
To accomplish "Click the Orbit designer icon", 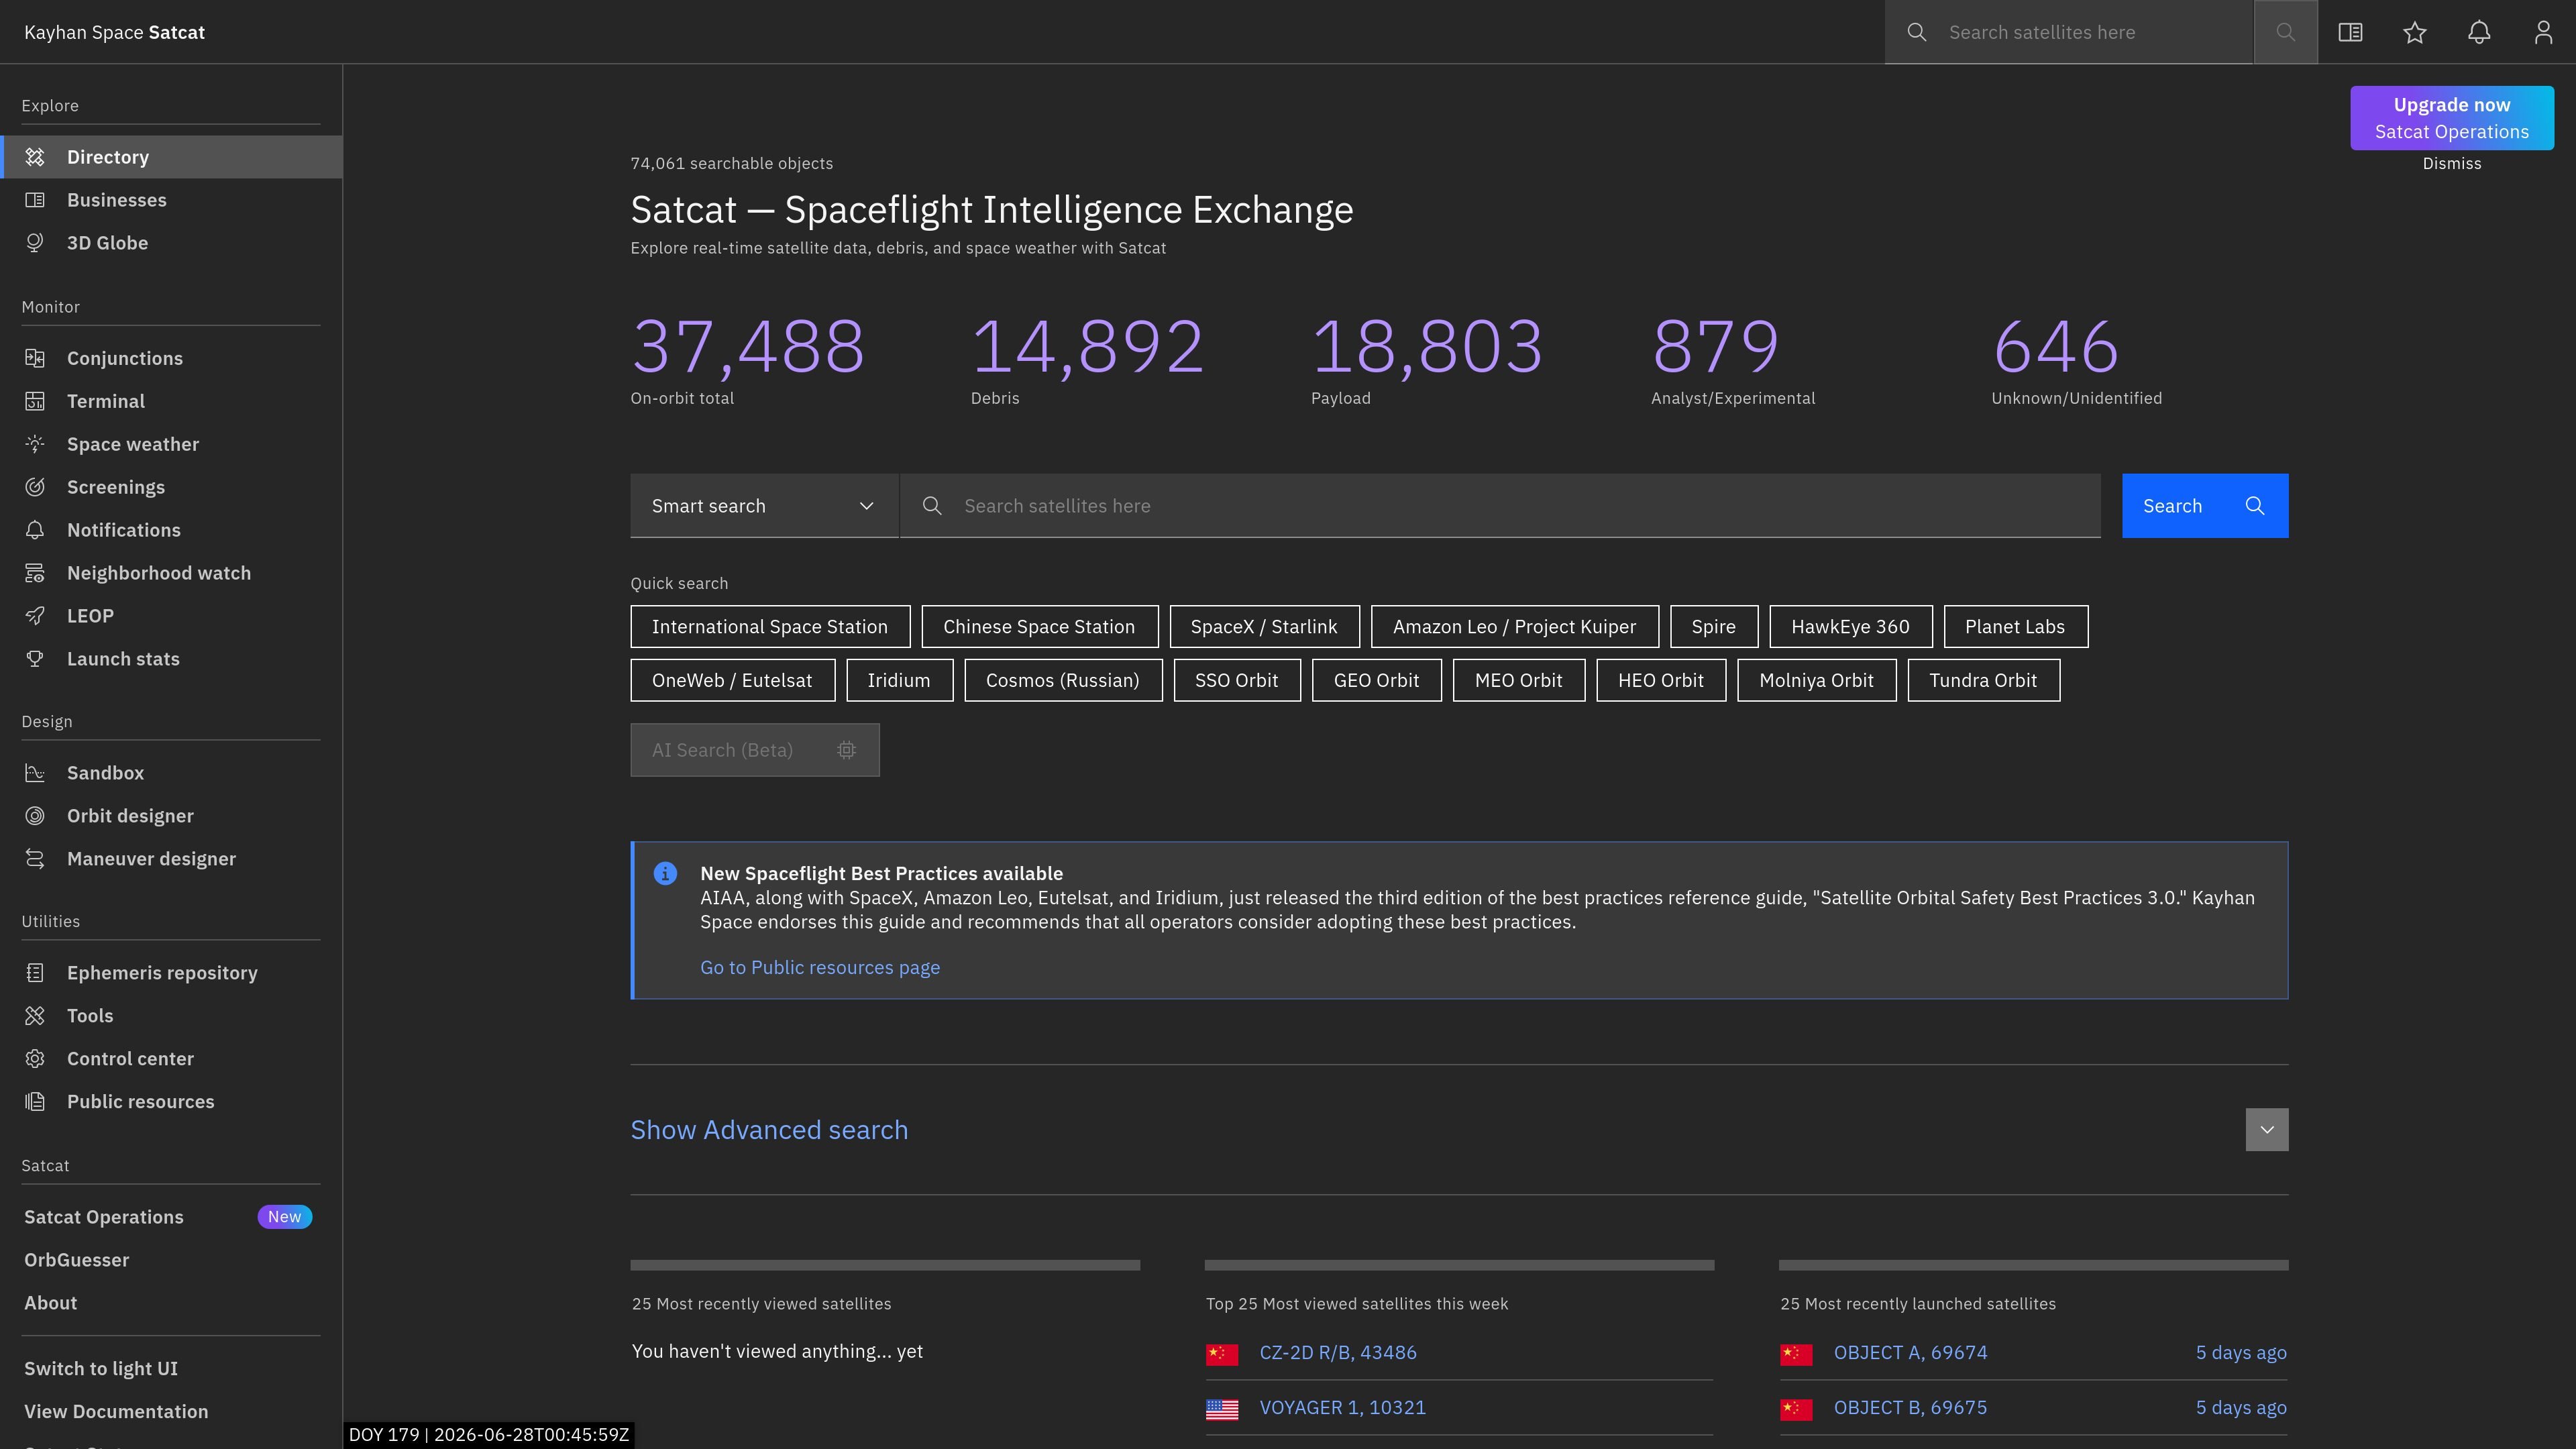I will coord(35,816).
